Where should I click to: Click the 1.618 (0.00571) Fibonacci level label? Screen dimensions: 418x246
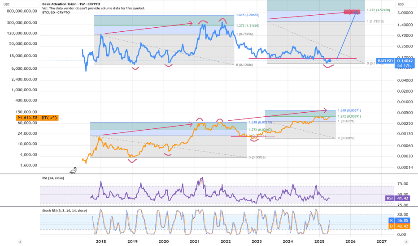click(349, 110)
